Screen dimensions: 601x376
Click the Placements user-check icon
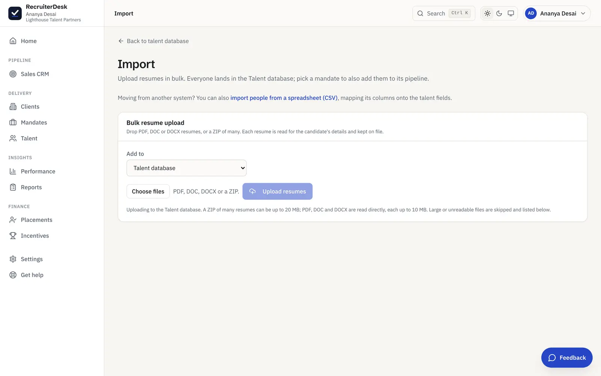(13, 220)
